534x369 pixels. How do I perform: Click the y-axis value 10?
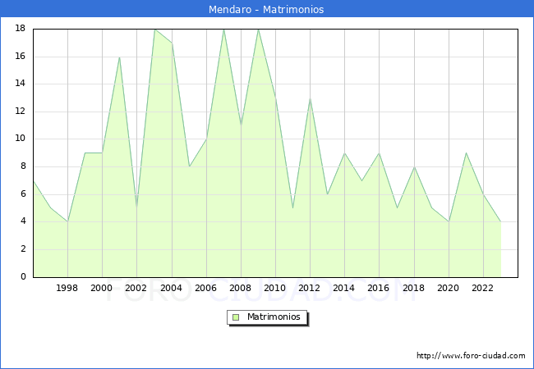click(x=21, y=139)
